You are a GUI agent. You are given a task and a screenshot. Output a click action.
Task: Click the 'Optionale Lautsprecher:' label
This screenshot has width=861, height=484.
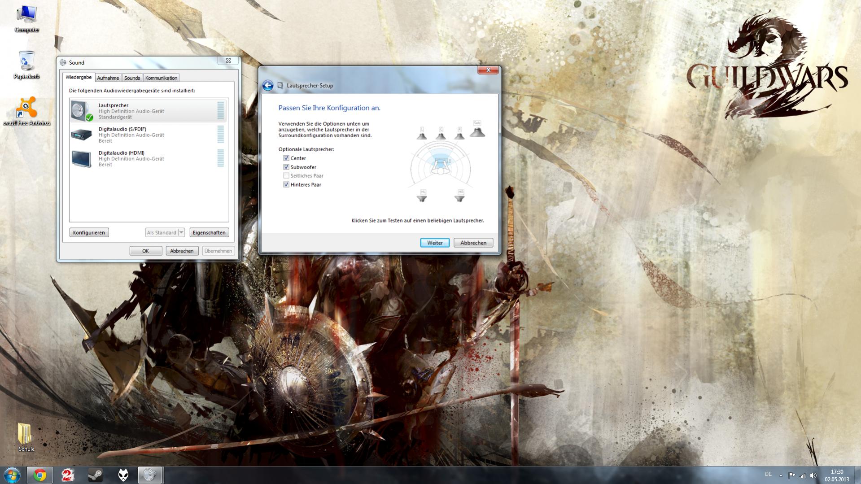(x=306, y=149)
